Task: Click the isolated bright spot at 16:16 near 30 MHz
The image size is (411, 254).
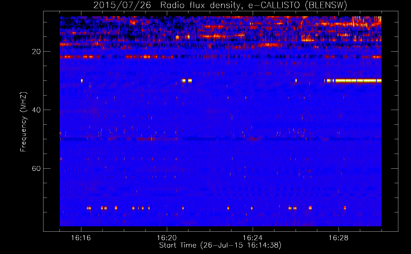Action: pos(82,81)
